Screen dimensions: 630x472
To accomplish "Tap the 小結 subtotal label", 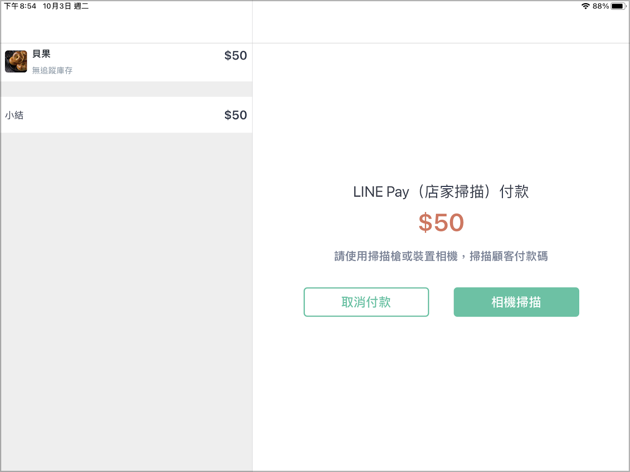I will 14,115.
